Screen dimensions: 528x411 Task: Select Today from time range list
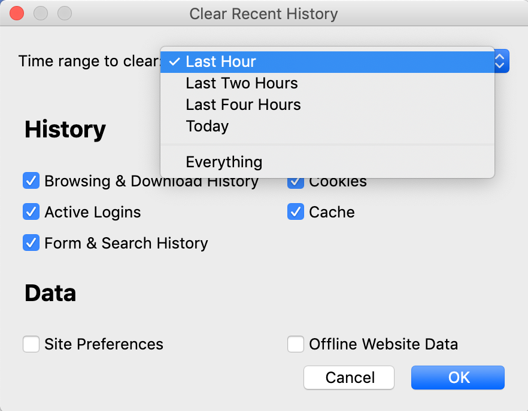pyautogui.click(x=327, y=127)
